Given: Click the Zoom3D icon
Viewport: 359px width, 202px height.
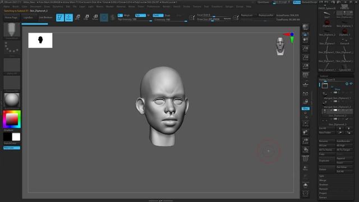Looking at the screenshot, I should [x=305, y=141].
